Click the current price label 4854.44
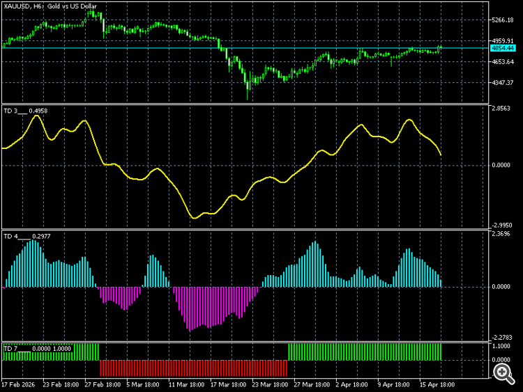 (503, 48)
